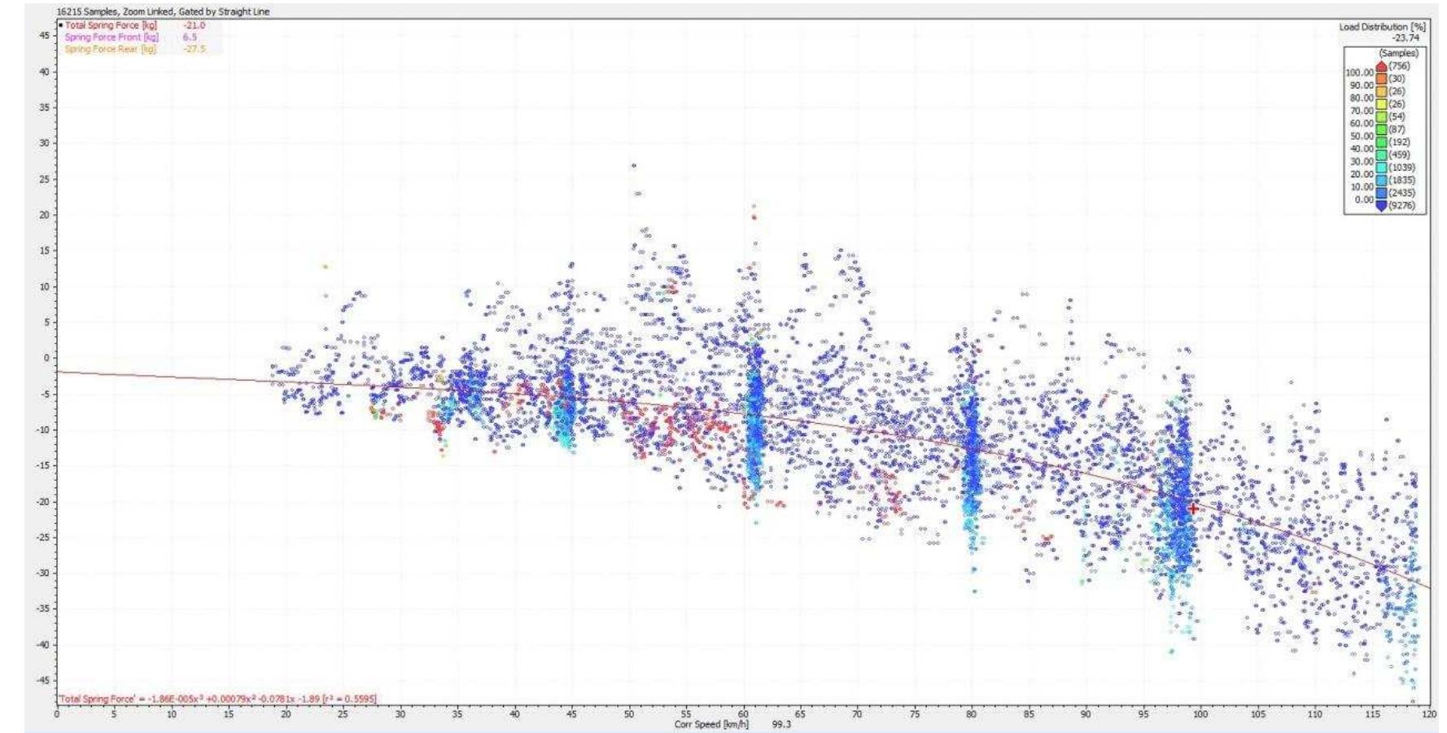The image size is (1447, 733).
Task: Select the Spring Force Rear [kg] channel label
Action: [110, 50]
